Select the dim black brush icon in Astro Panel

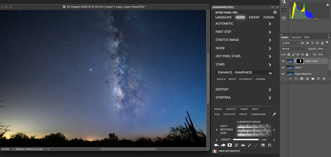click(256, 145)
